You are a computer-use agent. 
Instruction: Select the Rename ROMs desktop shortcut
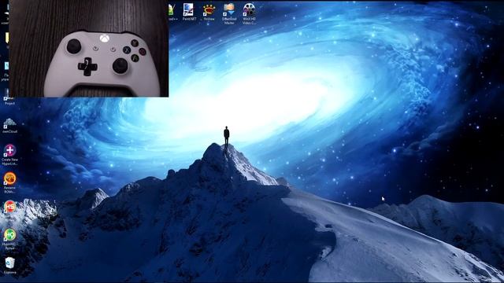pyautogui.click(x=9, y=183)
